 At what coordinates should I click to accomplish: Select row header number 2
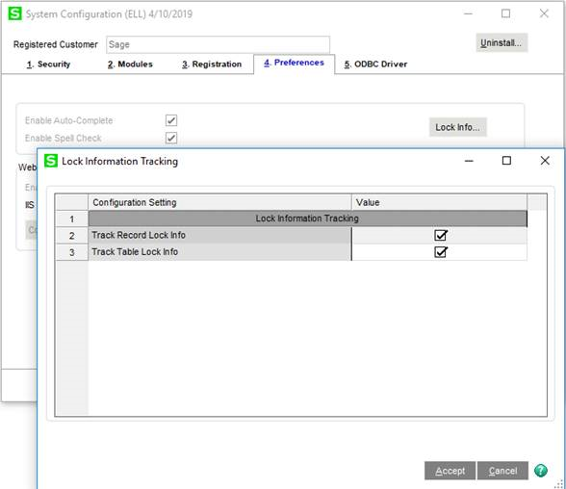pyautogui.click(x=72, y=236)
